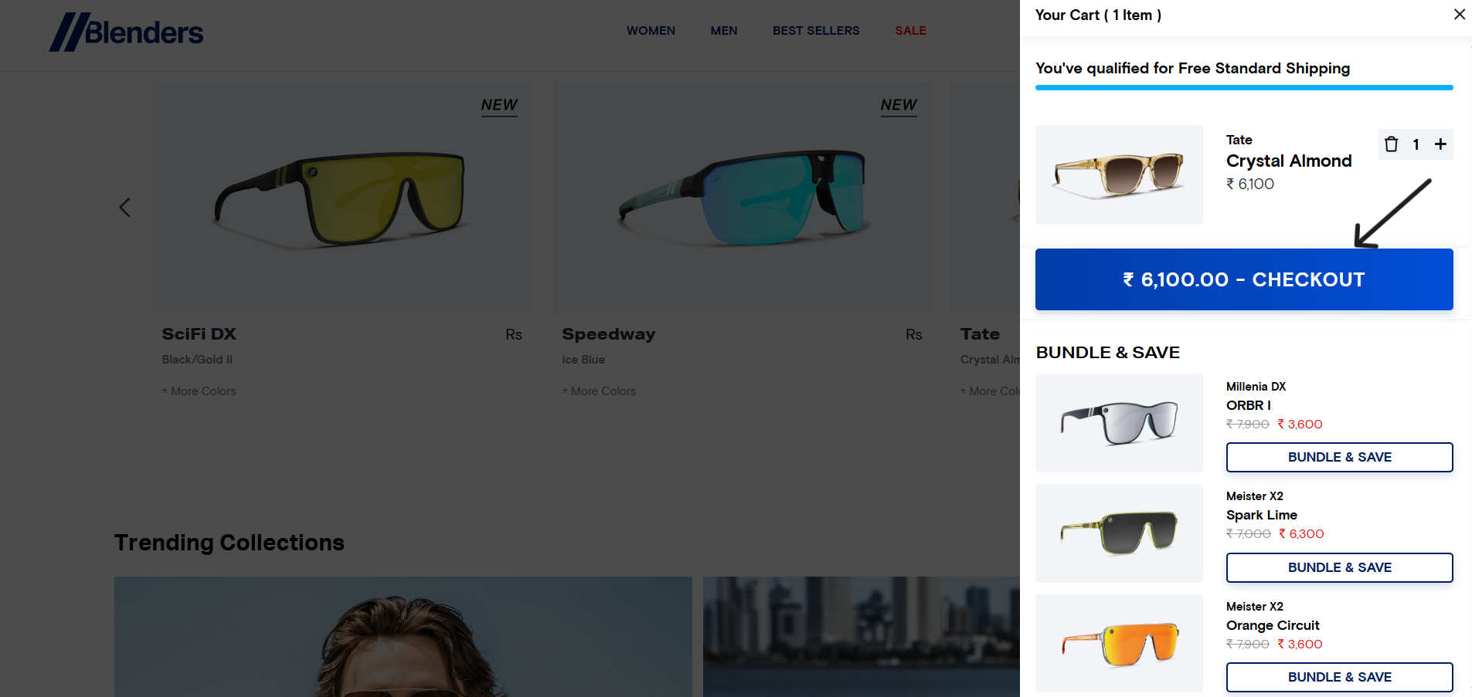Increase Tate quantity with plus icon
1472x697 pixels.
(1440, 144)
